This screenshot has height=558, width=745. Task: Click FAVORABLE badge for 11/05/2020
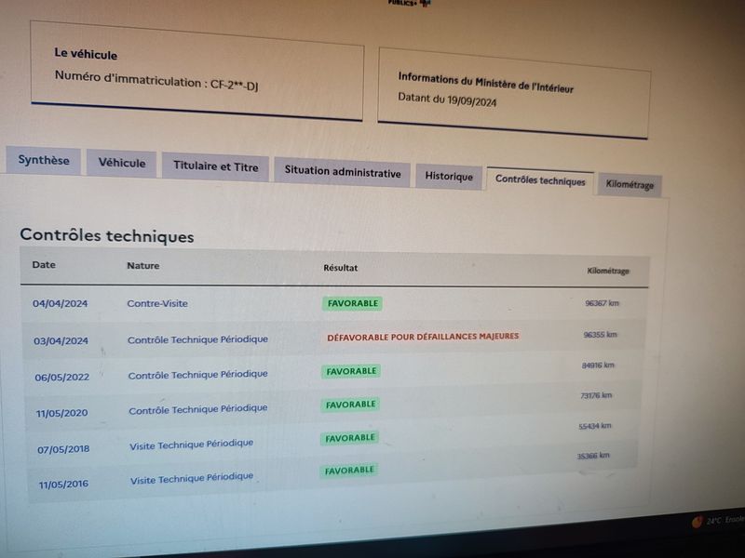[x=351, y=405]
